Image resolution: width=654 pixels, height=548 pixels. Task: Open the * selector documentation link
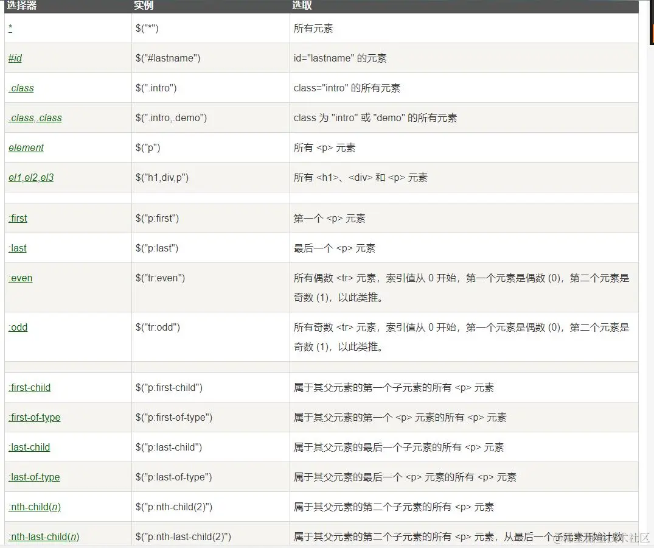click(x=9, y=28)
